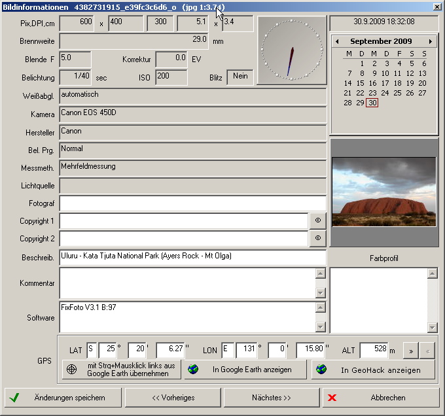
Task: Click the Korrektur EV field 0.0
Action: [x=171, y=60]
